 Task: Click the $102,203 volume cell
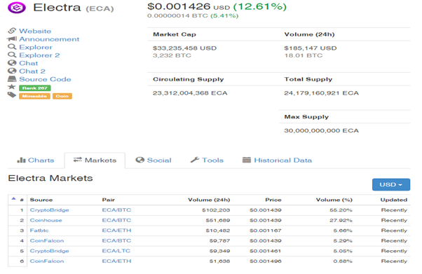click(x=216, y=210)
